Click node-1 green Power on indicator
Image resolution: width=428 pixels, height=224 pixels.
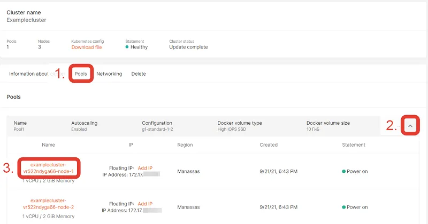(343, 171)
